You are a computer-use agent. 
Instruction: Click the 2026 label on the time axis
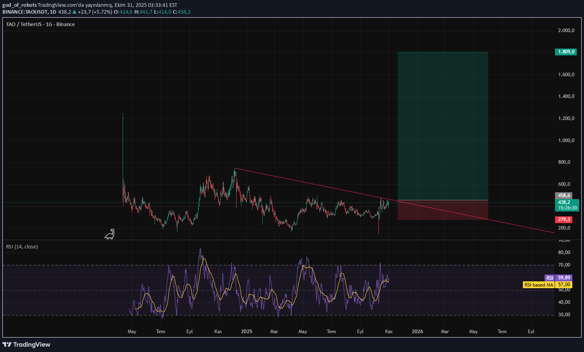pos(417,332)
